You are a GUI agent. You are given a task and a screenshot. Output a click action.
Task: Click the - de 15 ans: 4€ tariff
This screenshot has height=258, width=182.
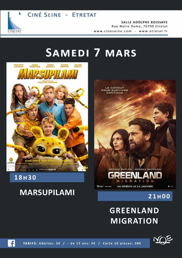point(81,243)
